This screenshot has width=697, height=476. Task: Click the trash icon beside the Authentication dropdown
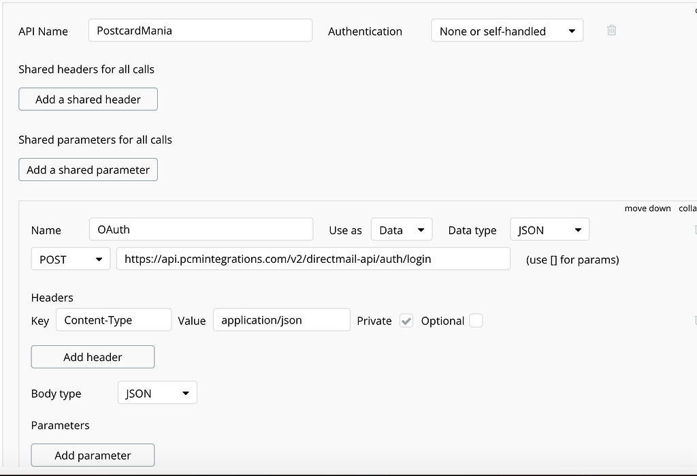611,31
